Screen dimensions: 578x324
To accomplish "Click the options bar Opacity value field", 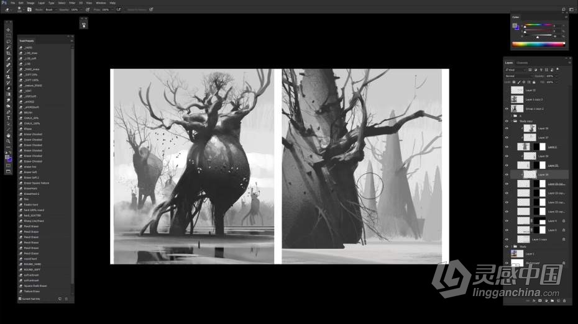I will 75,9.
